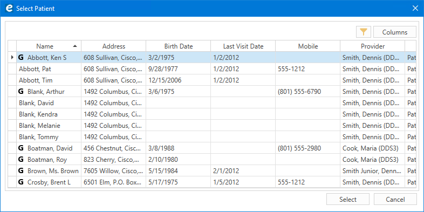Click the G icon next to Crosby, Brent L
The width and height of the screenshot is (424, 212).
tap(21, 182)
